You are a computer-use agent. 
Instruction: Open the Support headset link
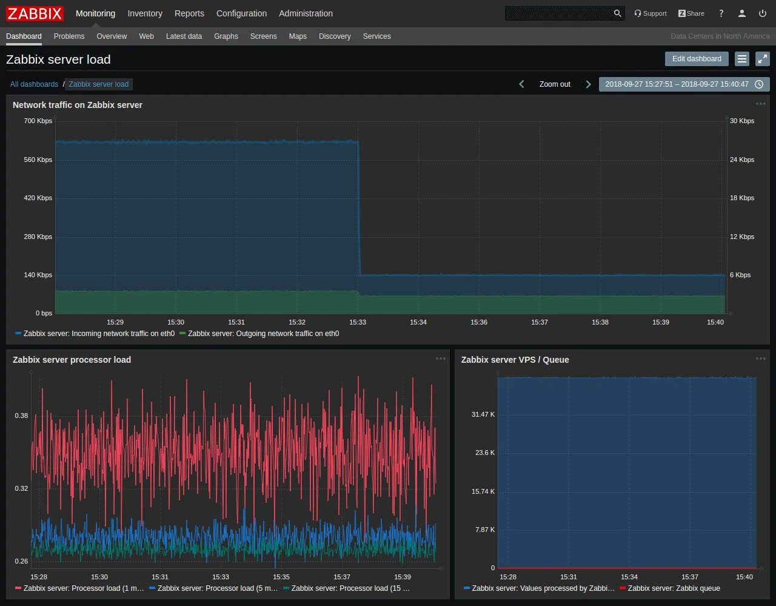coord(650,13)
